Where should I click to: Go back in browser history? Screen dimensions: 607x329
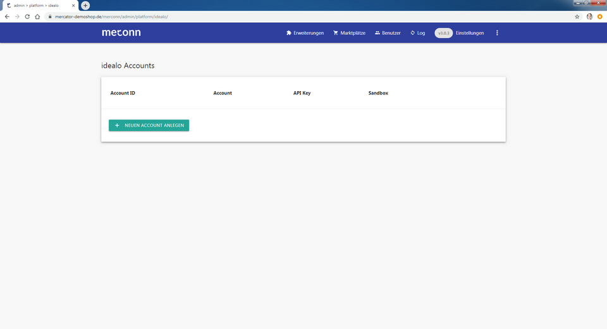point(7,16)
